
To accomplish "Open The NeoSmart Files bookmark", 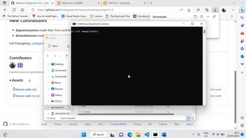I will point(118,16).
